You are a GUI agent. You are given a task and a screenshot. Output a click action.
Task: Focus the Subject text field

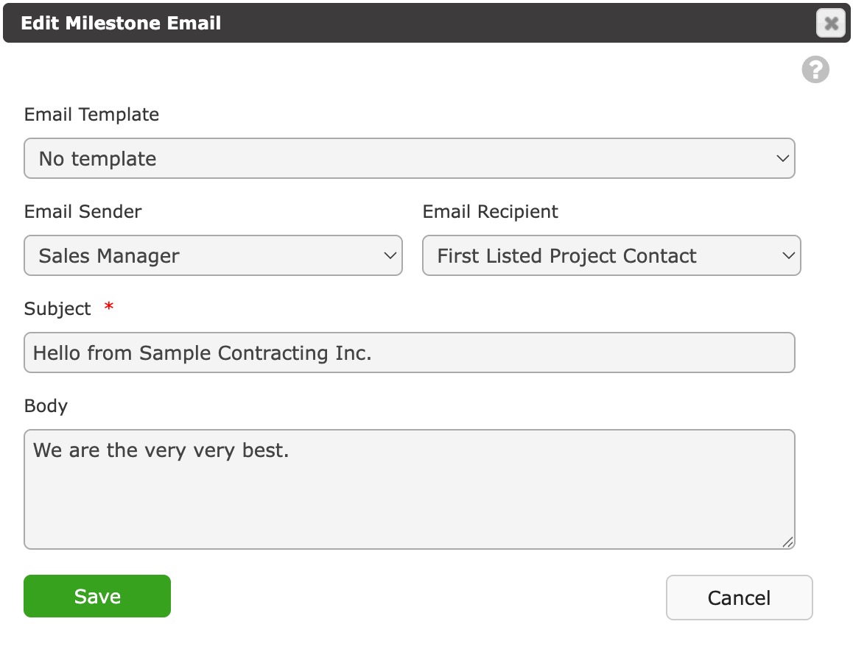pos(410,352)
